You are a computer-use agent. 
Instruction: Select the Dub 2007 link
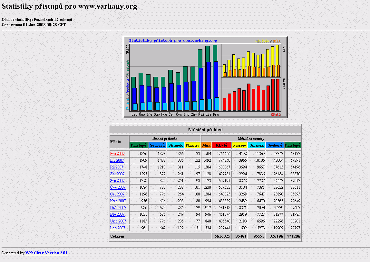point(118,208)
